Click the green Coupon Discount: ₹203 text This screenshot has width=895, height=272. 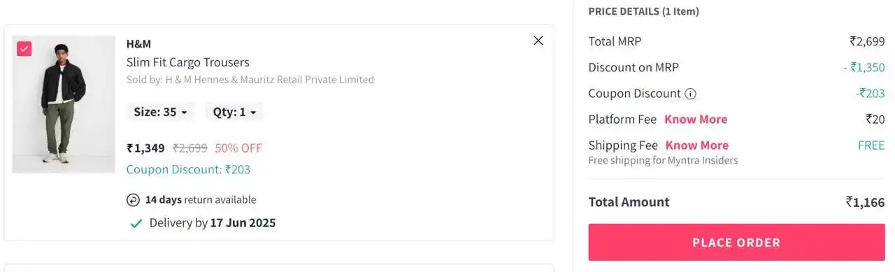(188, 169)
